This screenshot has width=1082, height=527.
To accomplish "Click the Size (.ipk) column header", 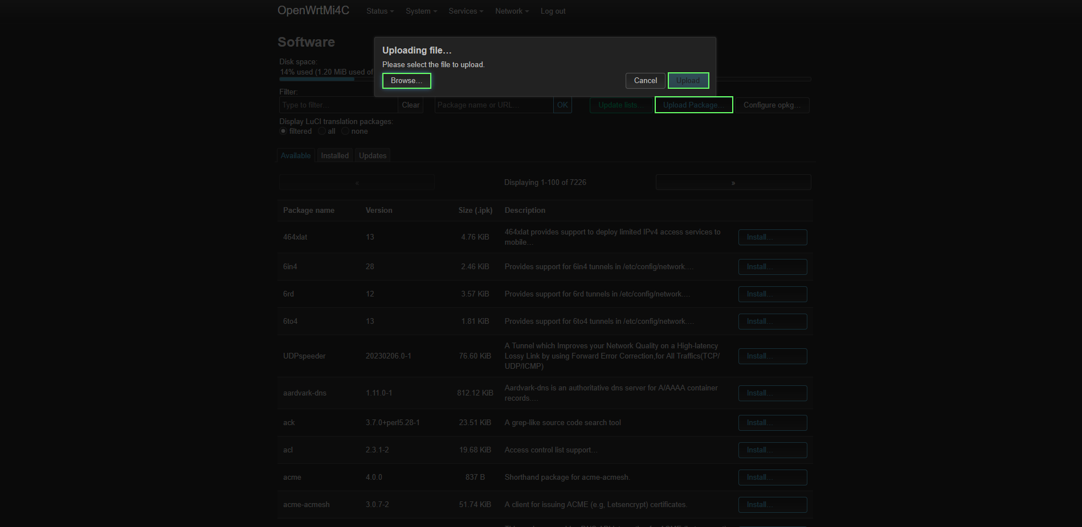I will pos(475,211).
